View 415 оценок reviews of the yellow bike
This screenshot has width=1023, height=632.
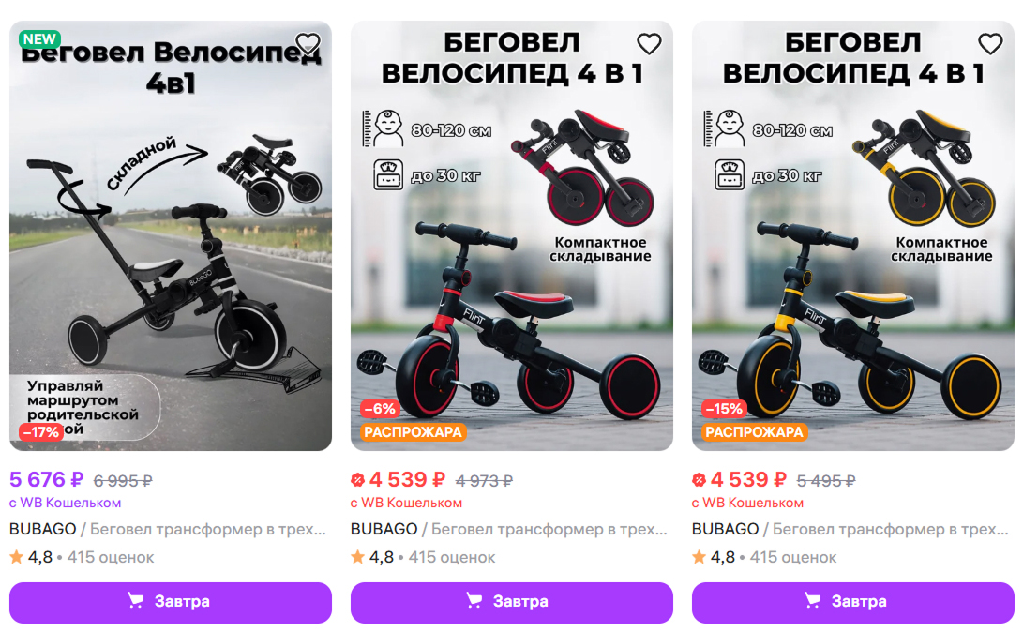[792, 557]
